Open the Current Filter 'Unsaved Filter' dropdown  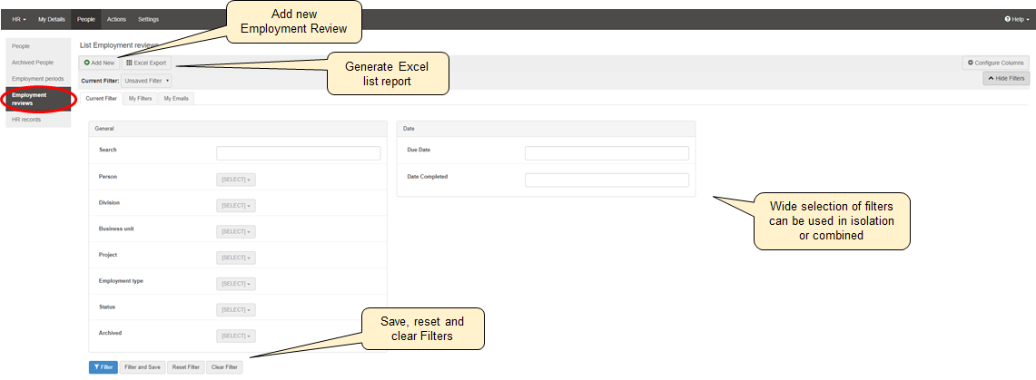(147, 81)
